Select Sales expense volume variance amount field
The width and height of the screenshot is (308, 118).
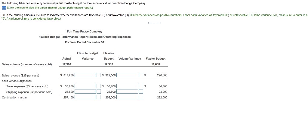[127, 86]
